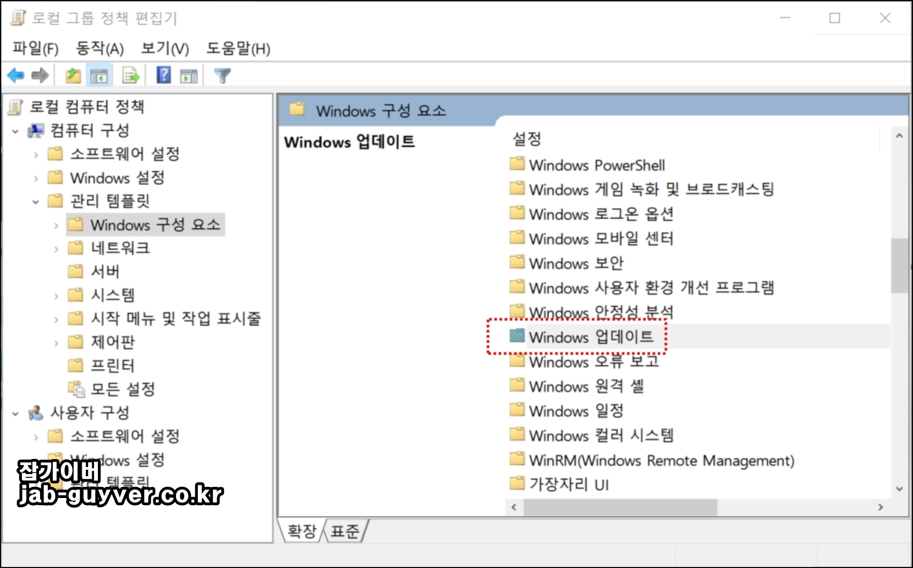This screenshot has height=568, width=913.
Task: Click the Windows 보안 folder icon
Action: 517,262
